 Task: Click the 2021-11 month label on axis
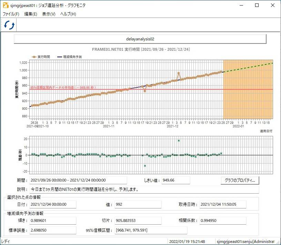point(109,126)
